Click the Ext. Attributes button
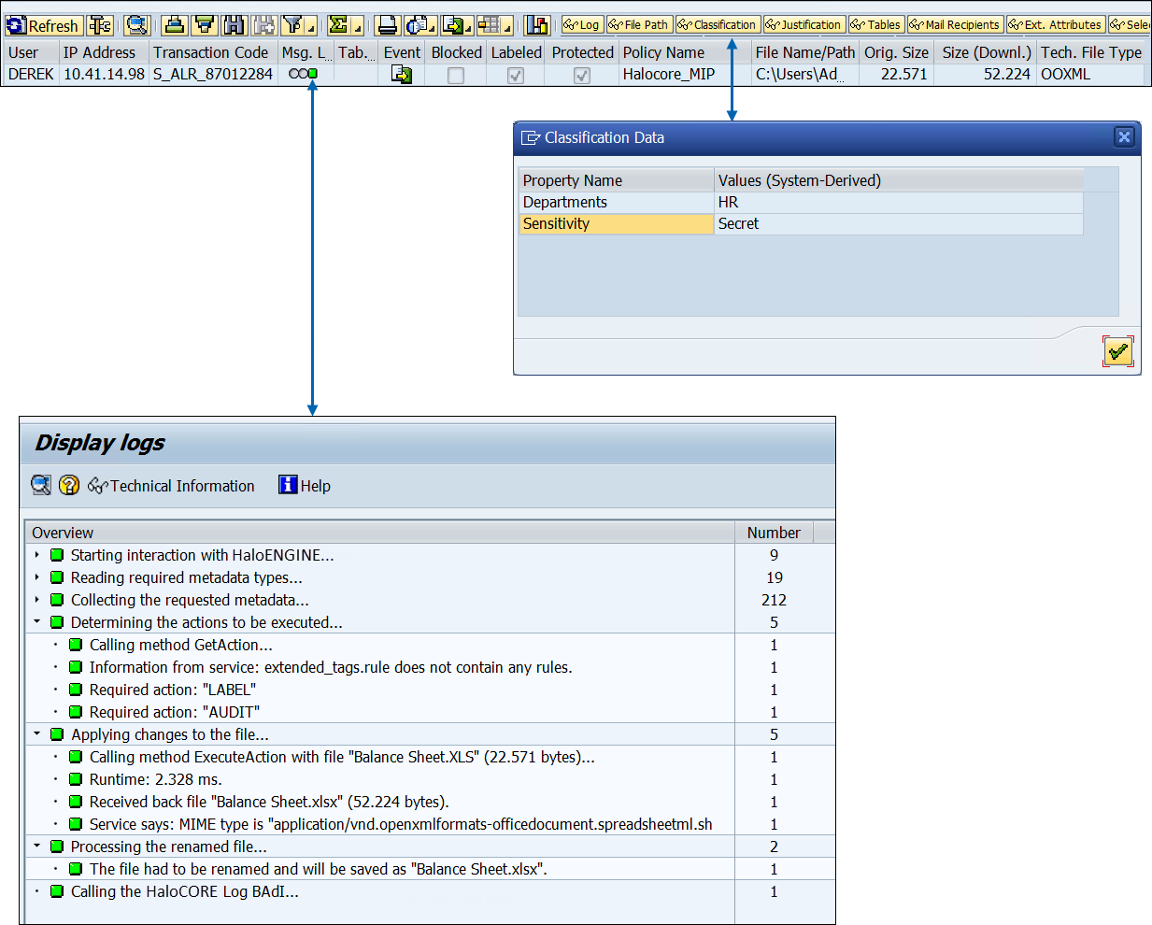 click(1056, 25)
